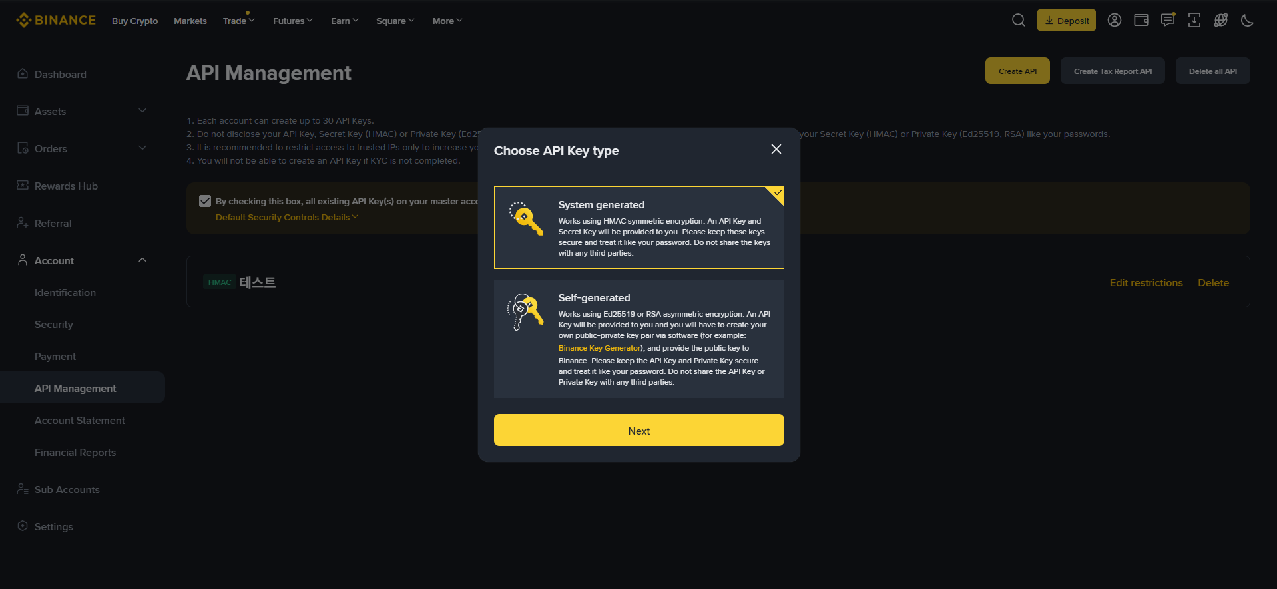Toggle dark mode moon icon
Viewport: 1277px width, 589px height.
coord(1248,20)
